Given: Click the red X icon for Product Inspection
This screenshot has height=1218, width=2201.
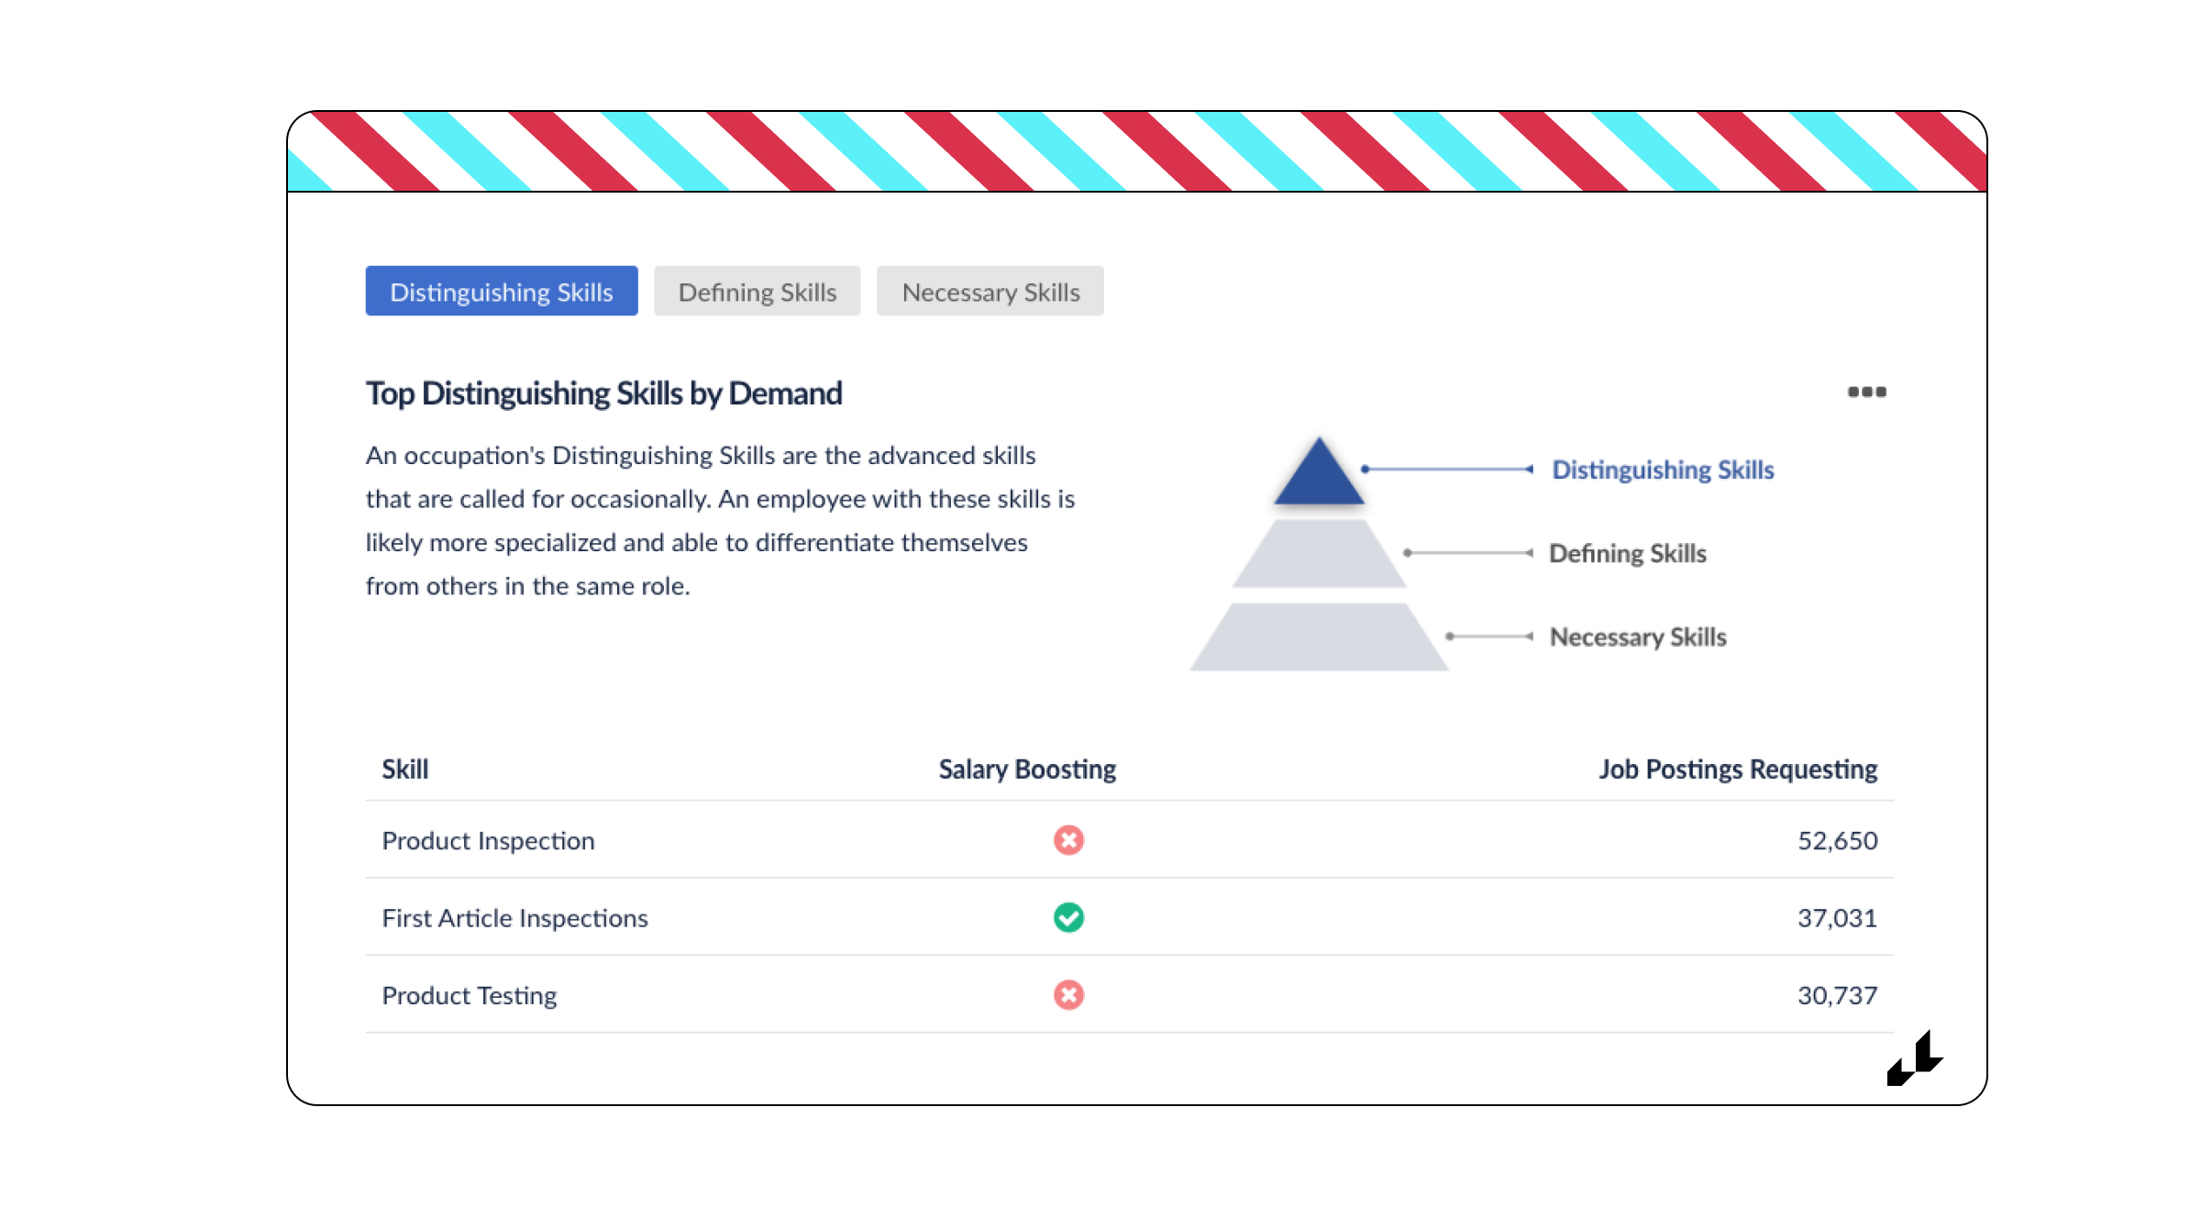Looking at the screenshot, I should 1068,840.
